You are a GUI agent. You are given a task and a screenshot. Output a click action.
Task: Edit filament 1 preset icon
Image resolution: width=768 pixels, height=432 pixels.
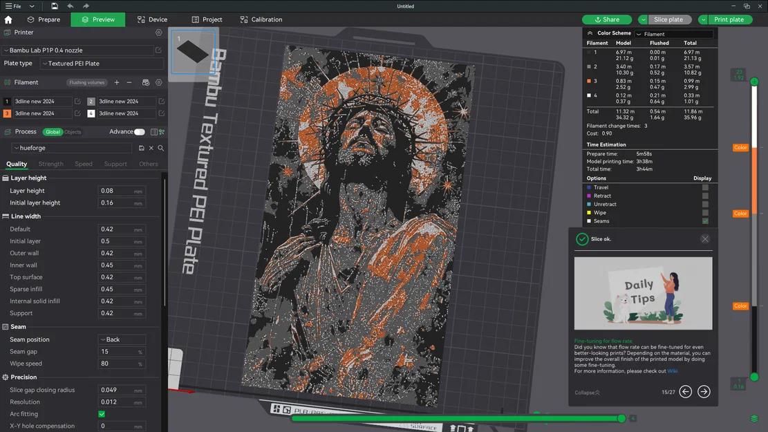(x=77, y=102)
